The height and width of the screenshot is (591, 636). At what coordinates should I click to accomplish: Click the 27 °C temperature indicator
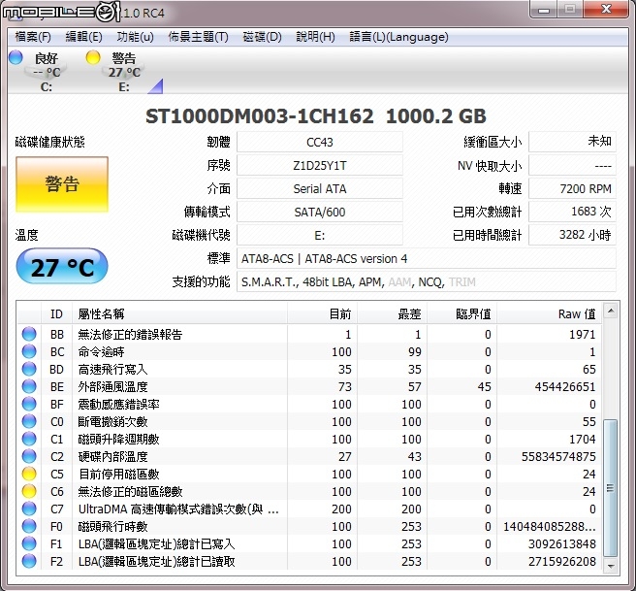click(62, 266)
